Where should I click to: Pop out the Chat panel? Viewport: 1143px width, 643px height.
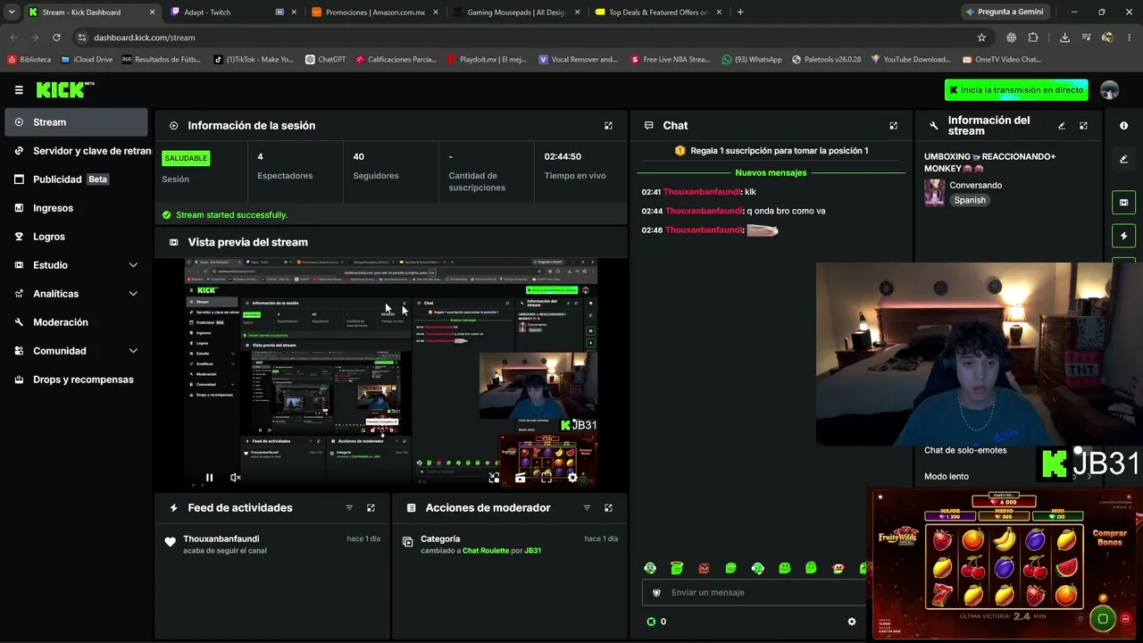tap(893, 126)
